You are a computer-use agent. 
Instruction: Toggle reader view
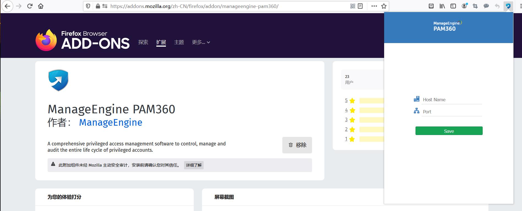click(x=360, y=6)
